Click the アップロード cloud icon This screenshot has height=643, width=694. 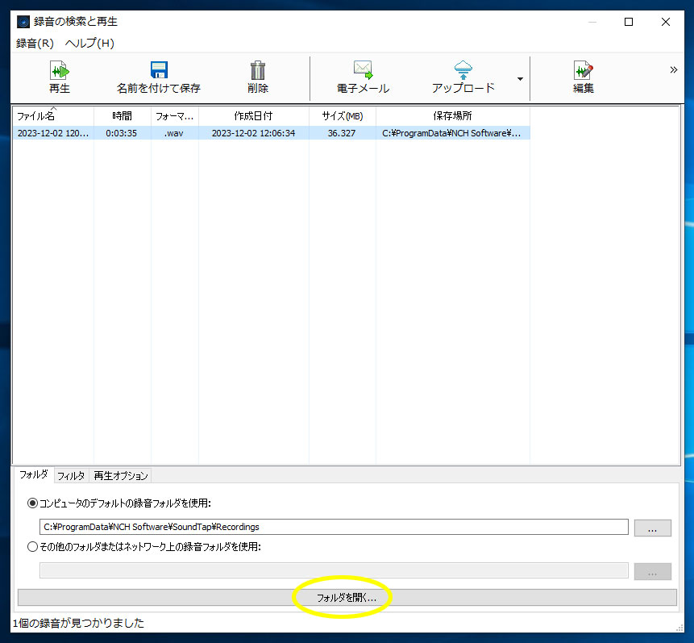tap(463, 69)
